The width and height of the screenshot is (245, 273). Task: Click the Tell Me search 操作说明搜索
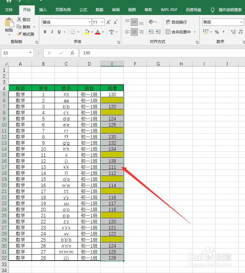pos(230,10)
